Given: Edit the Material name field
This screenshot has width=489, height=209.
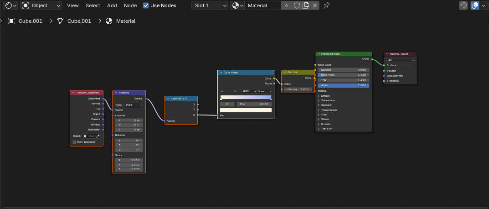Looking at the screenshot, I should [x=263, y=5].
